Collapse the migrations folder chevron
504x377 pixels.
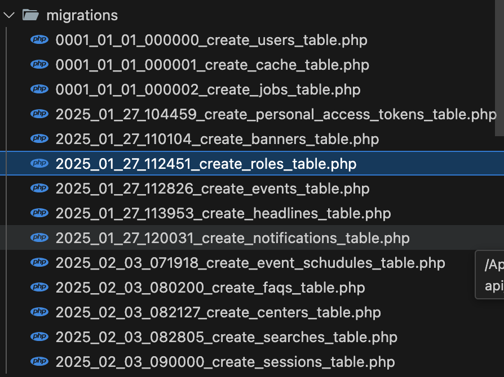tap(8, 15)
